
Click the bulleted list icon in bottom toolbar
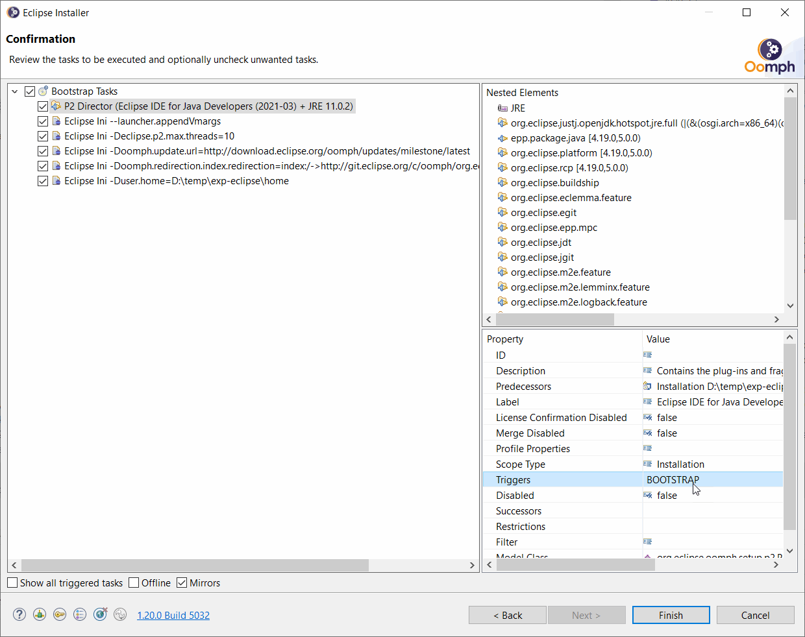(80, 614)
